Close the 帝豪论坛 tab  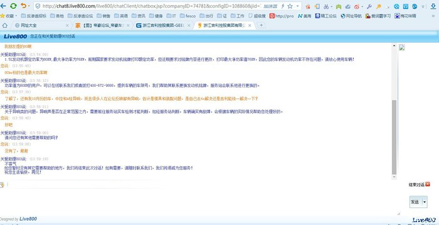tap(128, 26)
